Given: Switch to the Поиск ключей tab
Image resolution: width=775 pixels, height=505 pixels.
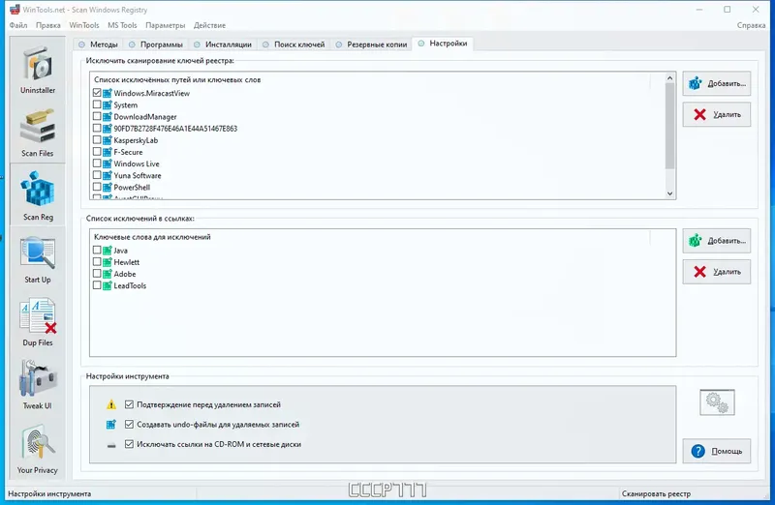Looking at the screenshot, I should (294, 45).
